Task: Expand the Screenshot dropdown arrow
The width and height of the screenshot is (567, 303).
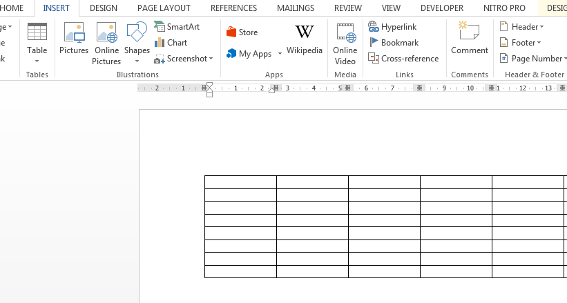Action: click(x=211, y=59)
